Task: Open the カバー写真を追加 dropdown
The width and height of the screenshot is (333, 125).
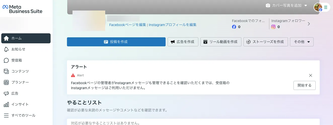Action: click(x=287, y=5)
